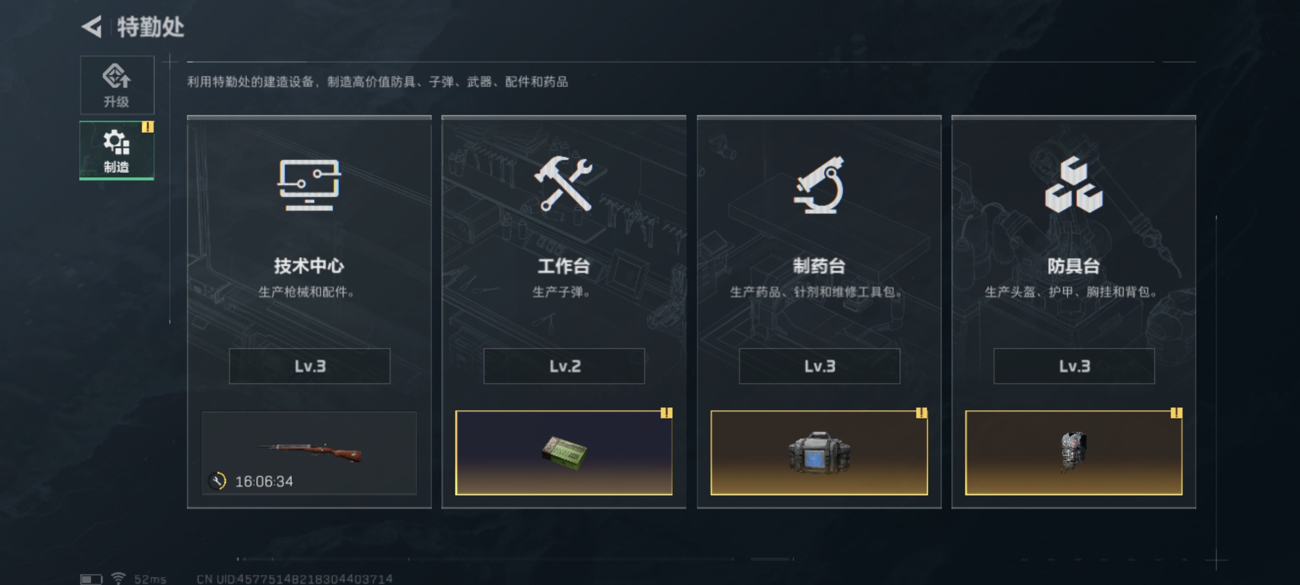Click the 制药台 microscope icon
1300x585 pixels.
pyautogui.click(x=819, y=185)
